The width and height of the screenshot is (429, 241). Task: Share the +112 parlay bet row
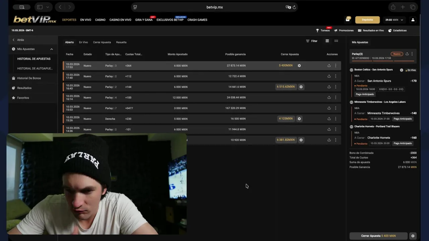tap(329, 76)
